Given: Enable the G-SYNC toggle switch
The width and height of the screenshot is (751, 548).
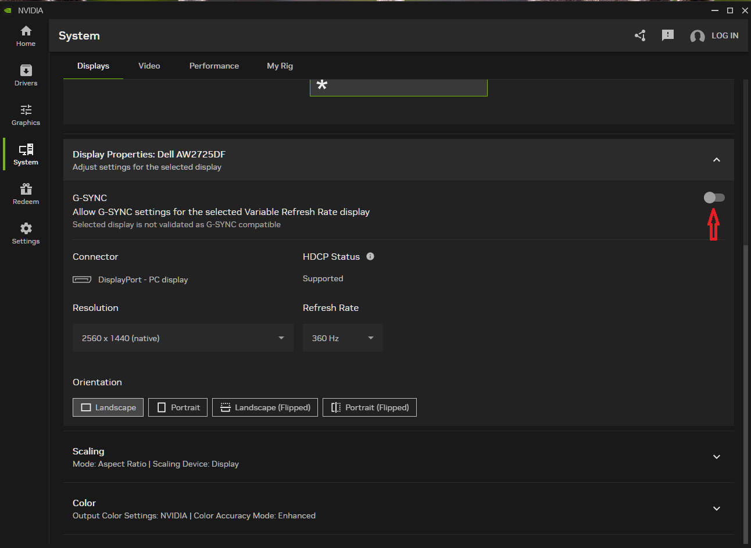Looking at the screenshot, I should [714, 198].
